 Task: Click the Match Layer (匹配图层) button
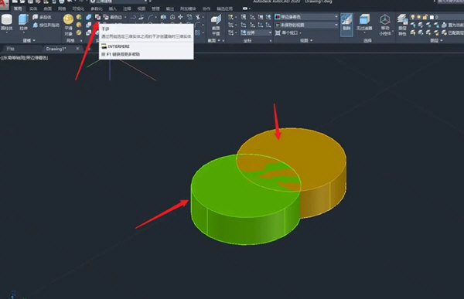[x=452, y=32]
